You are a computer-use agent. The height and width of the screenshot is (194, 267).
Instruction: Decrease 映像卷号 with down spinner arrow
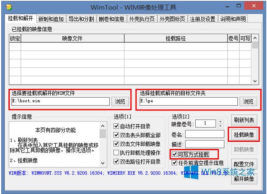[x=221, y=126]
